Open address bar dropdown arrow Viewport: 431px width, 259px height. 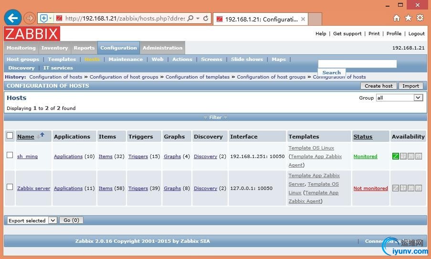click(198, 19)
